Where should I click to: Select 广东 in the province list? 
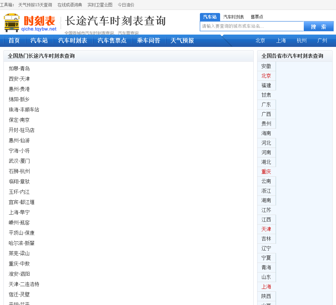click(x=266, y=105)
